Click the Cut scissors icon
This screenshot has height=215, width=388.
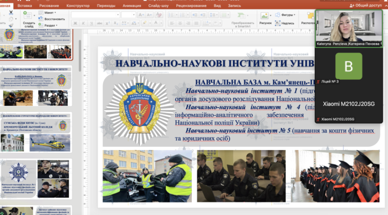coord(11,12)
